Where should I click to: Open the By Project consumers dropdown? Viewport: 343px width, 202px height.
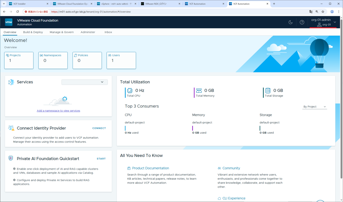pos(314,107)
